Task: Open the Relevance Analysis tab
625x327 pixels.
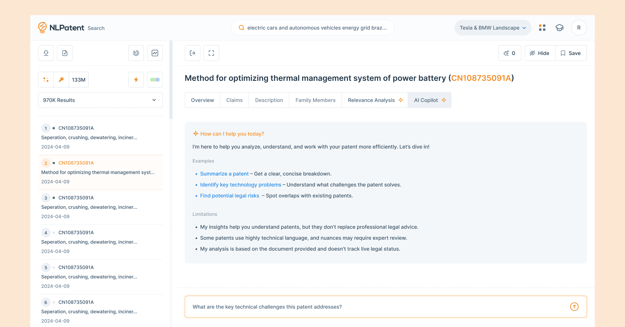Action: pyautogui.click(x=375, y=100)
